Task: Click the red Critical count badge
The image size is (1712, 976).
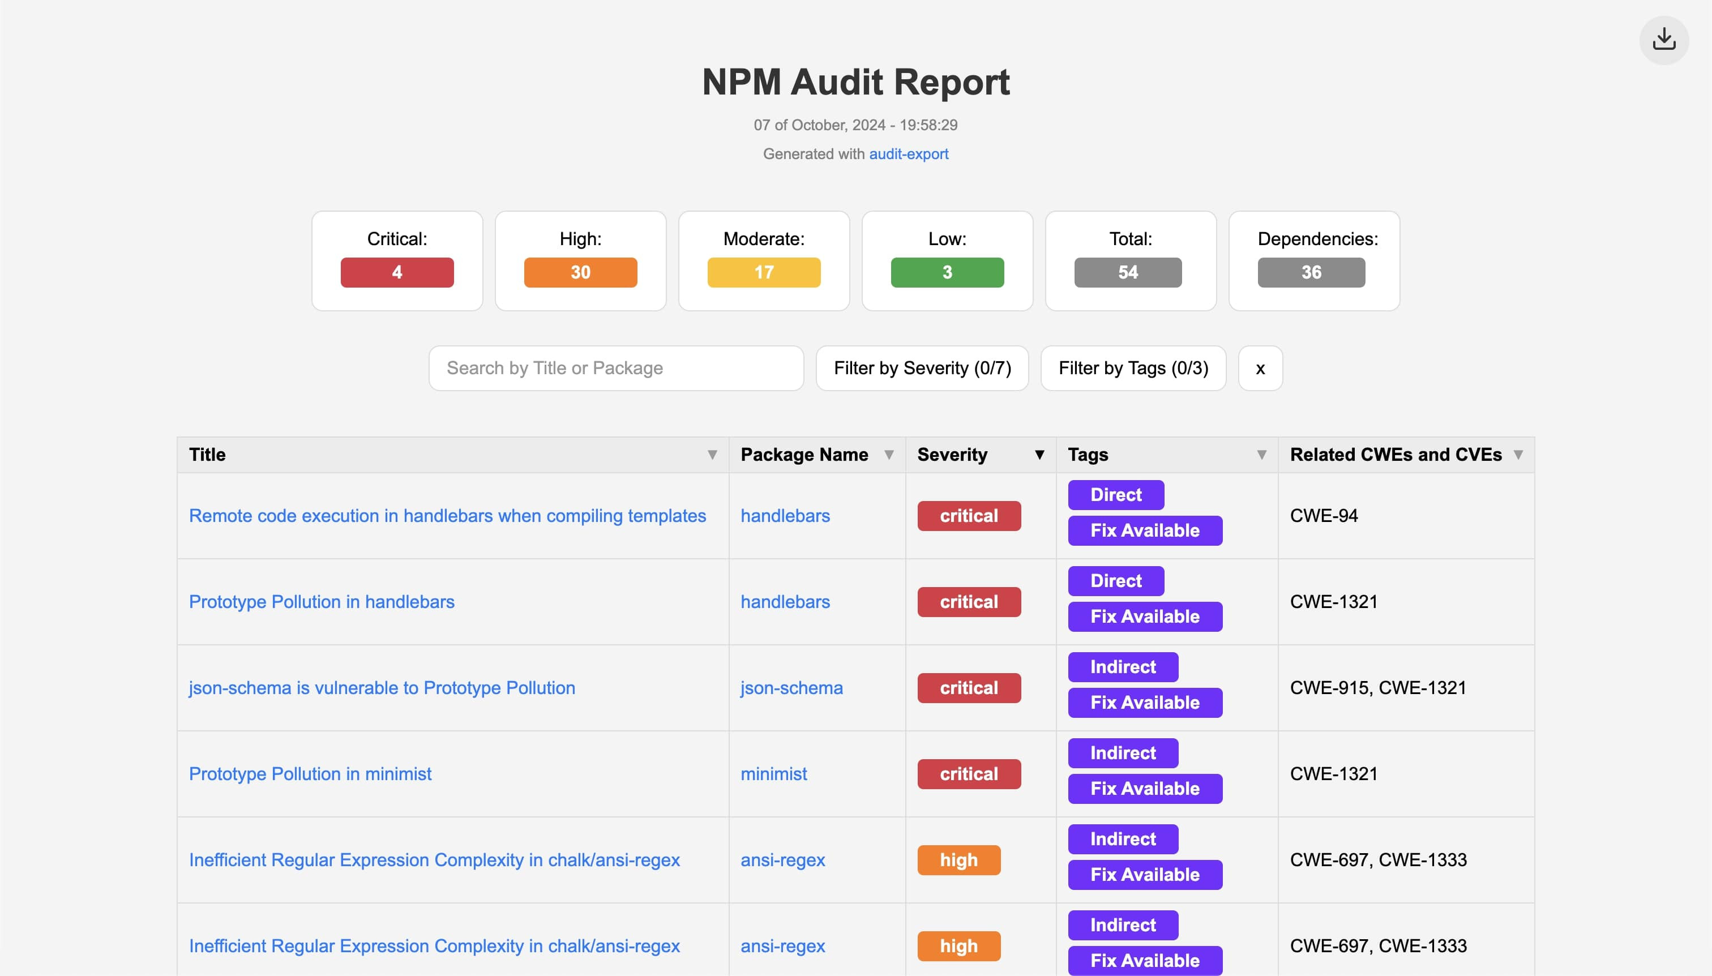Action: (x=397, y=273)
